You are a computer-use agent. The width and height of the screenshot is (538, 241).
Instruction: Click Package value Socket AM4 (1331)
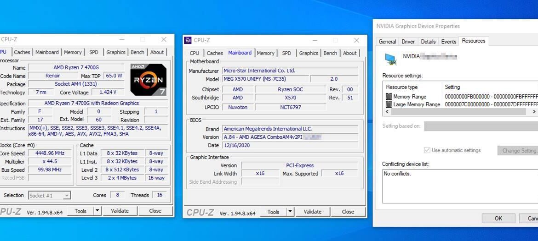pos(76,84)
